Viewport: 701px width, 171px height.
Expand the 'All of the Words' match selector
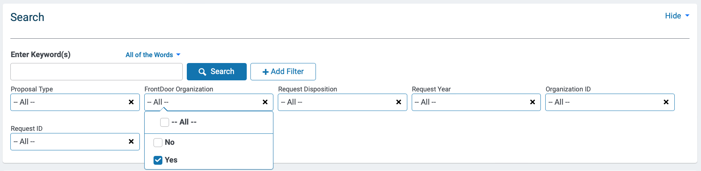pos(153,55)
